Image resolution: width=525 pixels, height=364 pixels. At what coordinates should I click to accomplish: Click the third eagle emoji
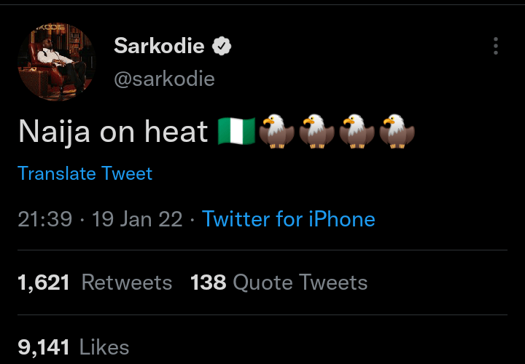(x=357, y=131)
